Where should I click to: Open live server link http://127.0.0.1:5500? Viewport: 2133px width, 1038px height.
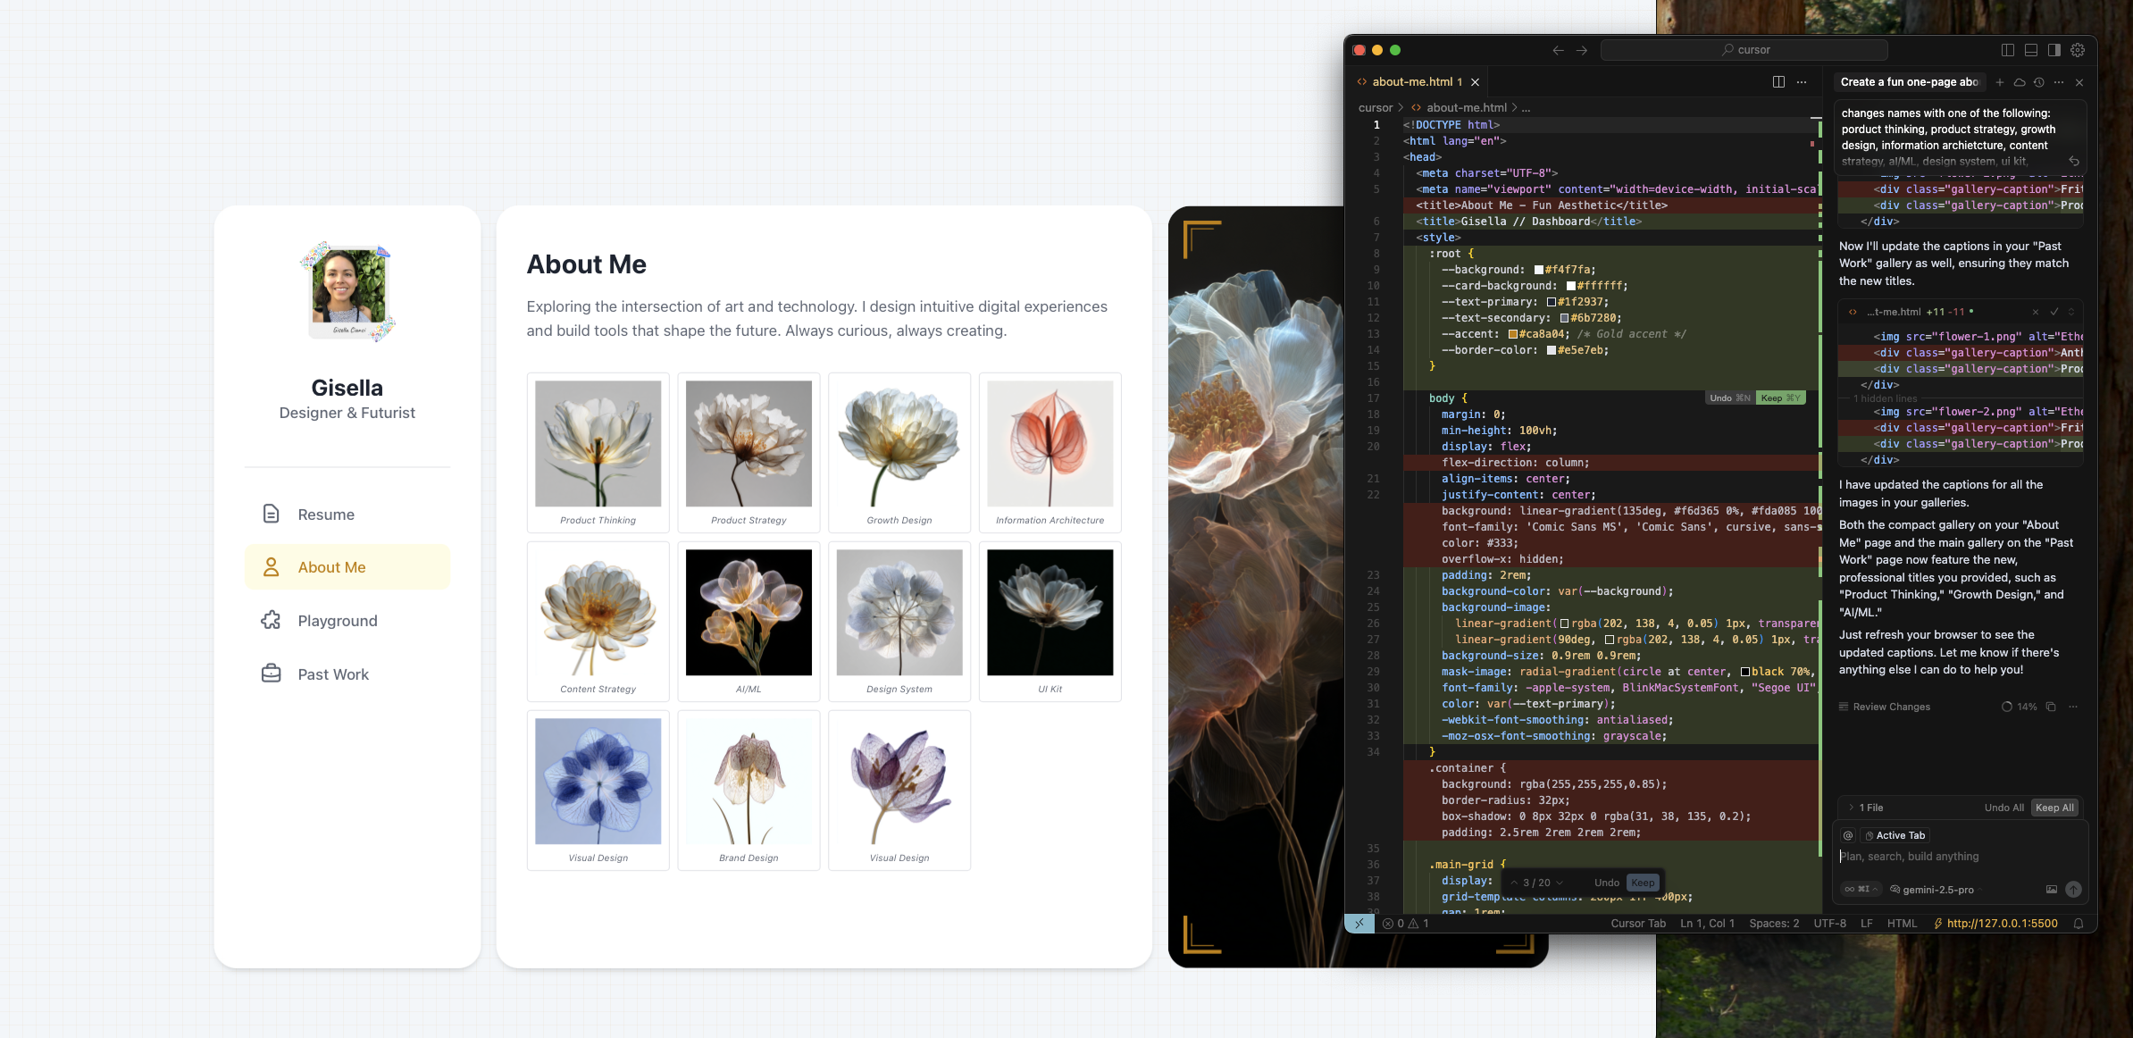(1995, 924)
